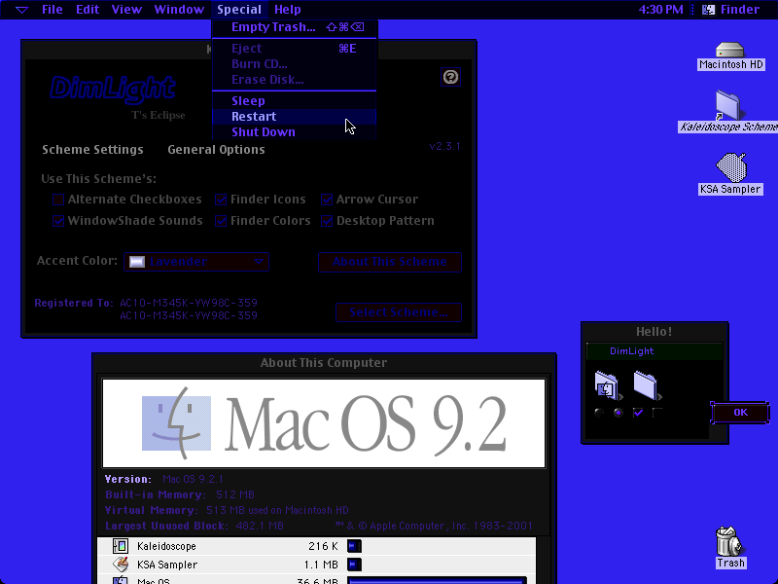Open the Accent Color Lavender dropdown

(196, 262)
